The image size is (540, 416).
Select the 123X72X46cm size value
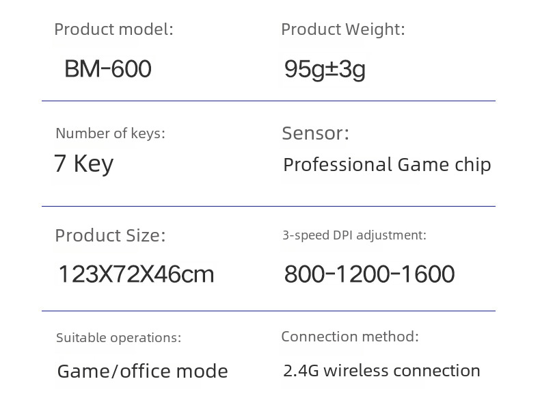pos(136,275)
